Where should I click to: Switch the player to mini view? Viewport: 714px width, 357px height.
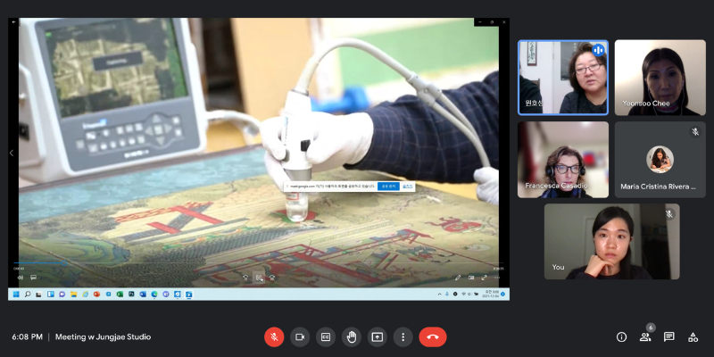pyautogui.click(x=471, y=278)
